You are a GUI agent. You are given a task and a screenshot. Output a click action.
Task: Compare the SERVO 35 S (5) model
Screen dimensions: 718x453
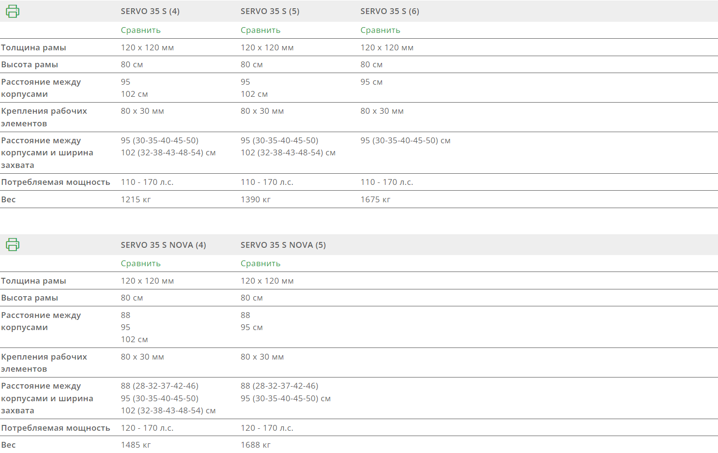(x=260, y=30)
